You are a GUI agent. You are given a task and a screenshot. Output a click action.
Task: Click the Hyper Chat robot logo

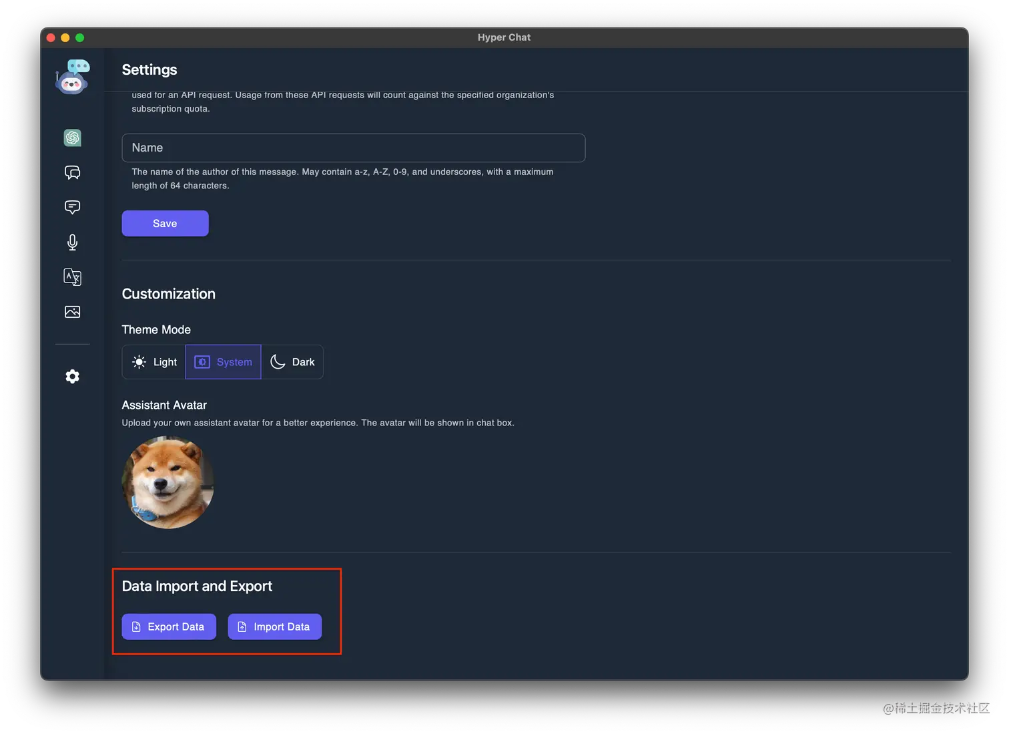pos(72,77)
